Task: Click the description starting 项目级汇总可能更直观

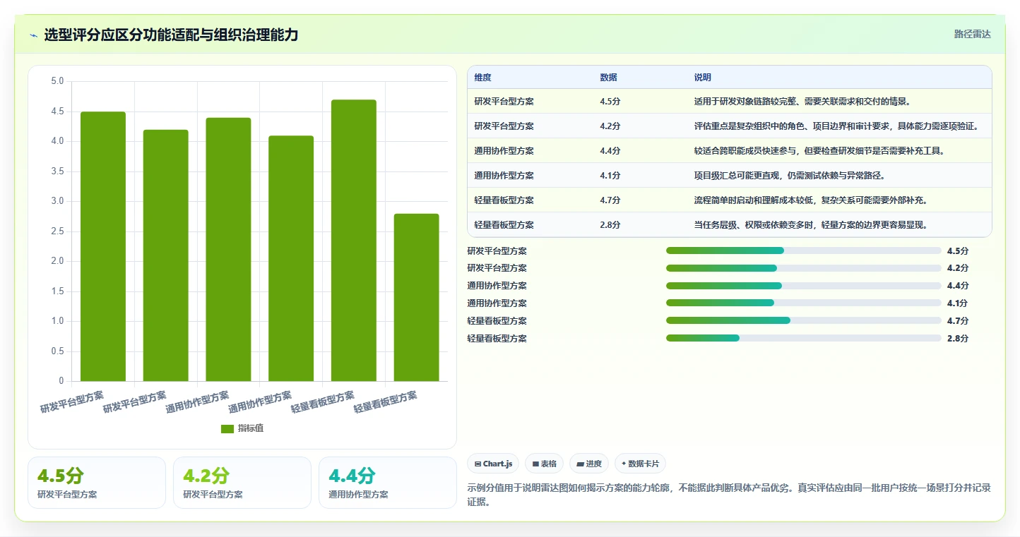Action: tap(790, 176)
